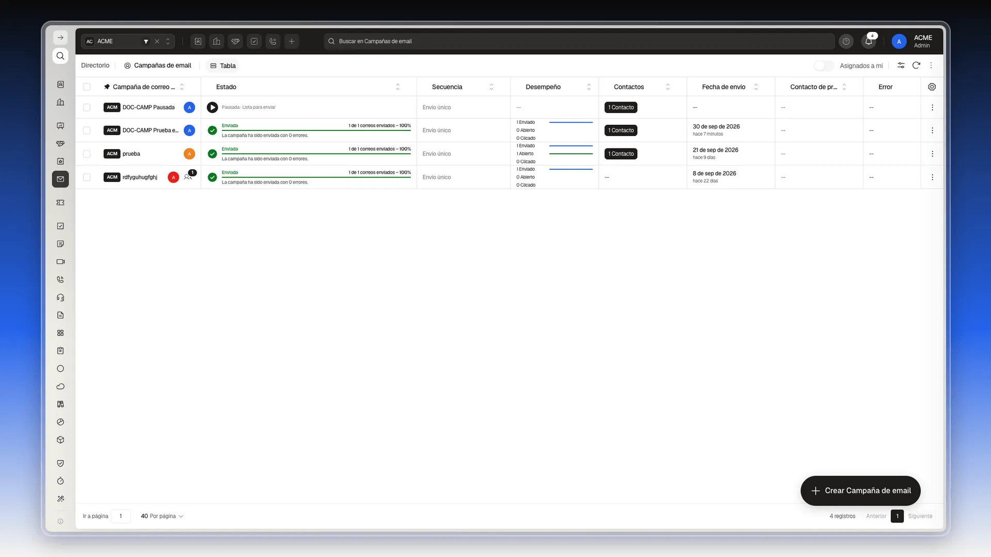Open 1 Contacto badge in prueba row
This screenshot has width=991, height=557.
[x=621, y=154]
